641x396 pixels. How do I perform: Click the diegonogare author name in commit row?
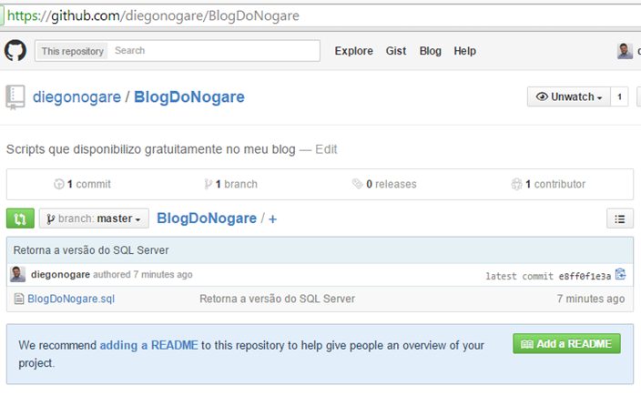[x=60, y=274]
